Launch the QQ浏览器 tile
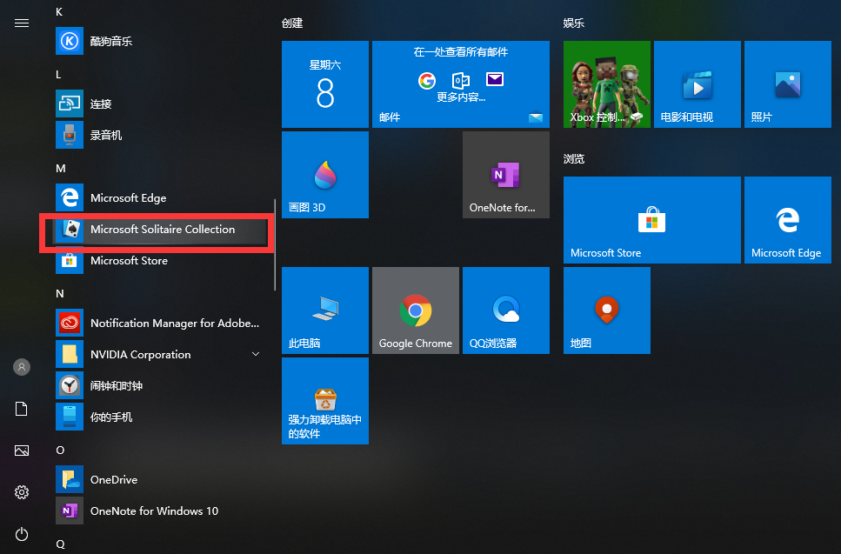The height and width of the screenshot is (554, 841). click(x=505, y=310)
